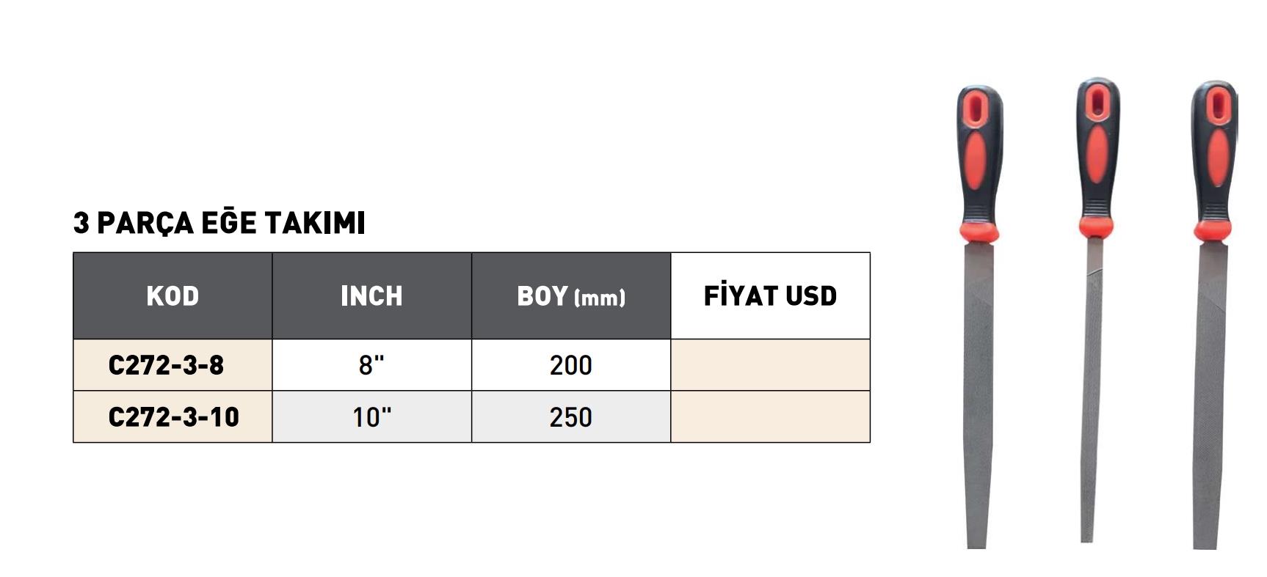The width and height of the screenshot is (1267, 577).
Task: Click empty price cell for C272-3-8
Action: [x=770, y=365]
